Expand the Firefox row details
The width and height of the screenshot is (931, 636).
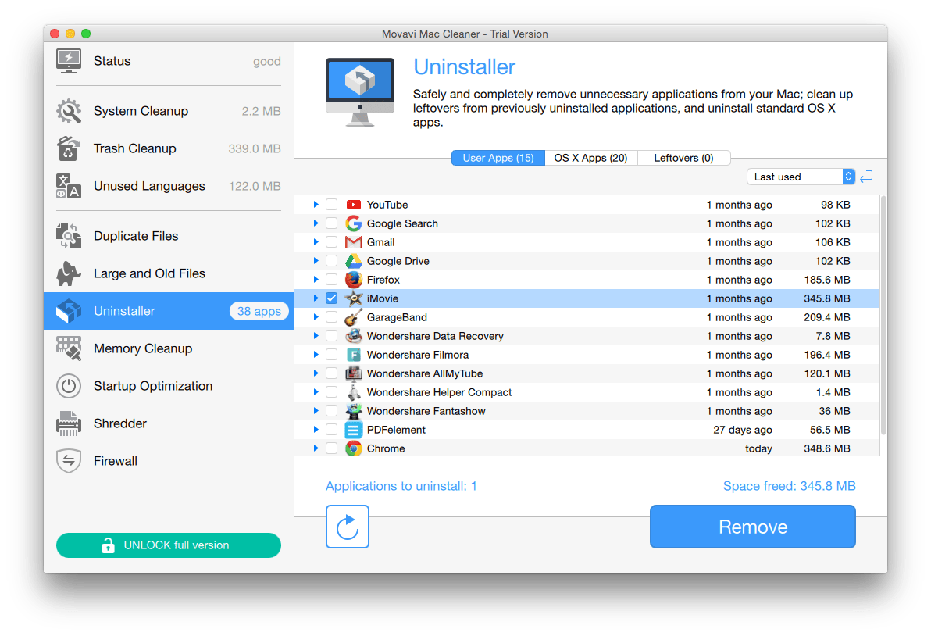click(316, 279)
